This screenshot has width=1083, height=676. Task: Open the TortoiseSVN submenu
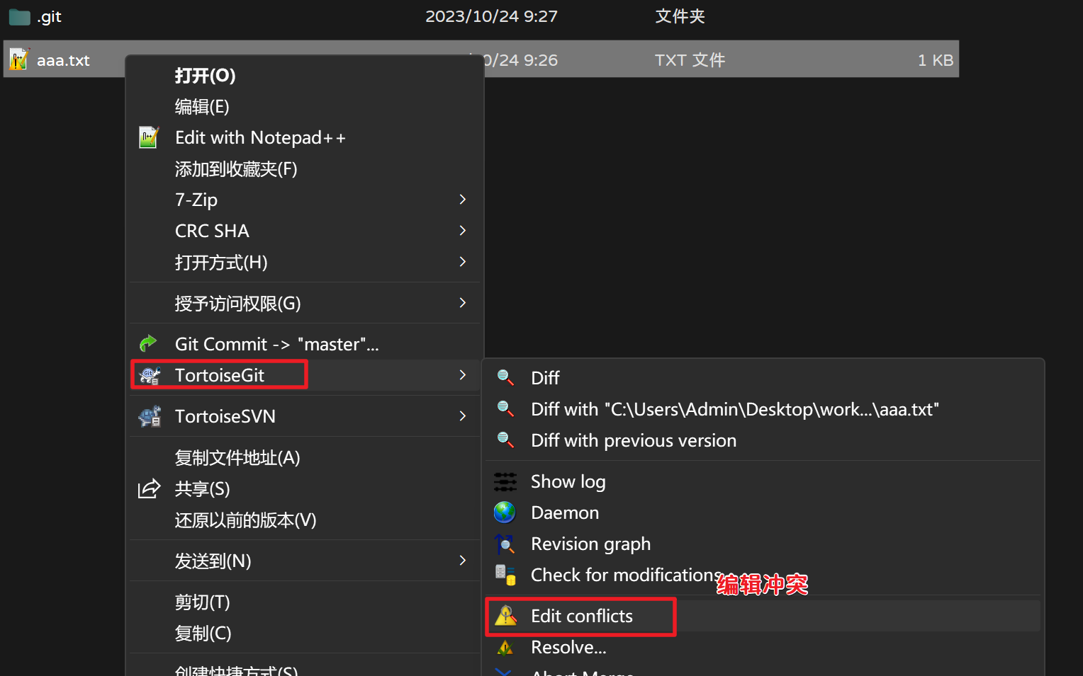[305, 416]
